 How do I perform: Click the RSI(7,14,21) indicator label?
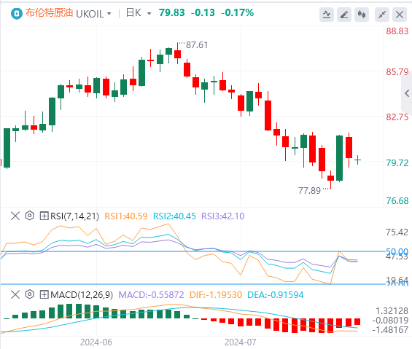tap(75, 216)
